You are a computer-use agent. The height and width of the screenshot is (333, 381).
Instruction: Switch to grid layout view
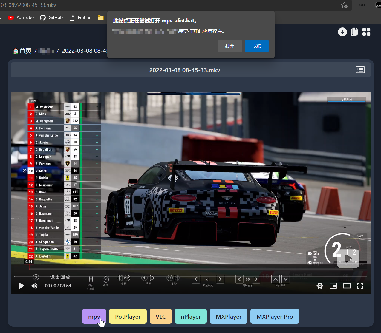[366, 32]
